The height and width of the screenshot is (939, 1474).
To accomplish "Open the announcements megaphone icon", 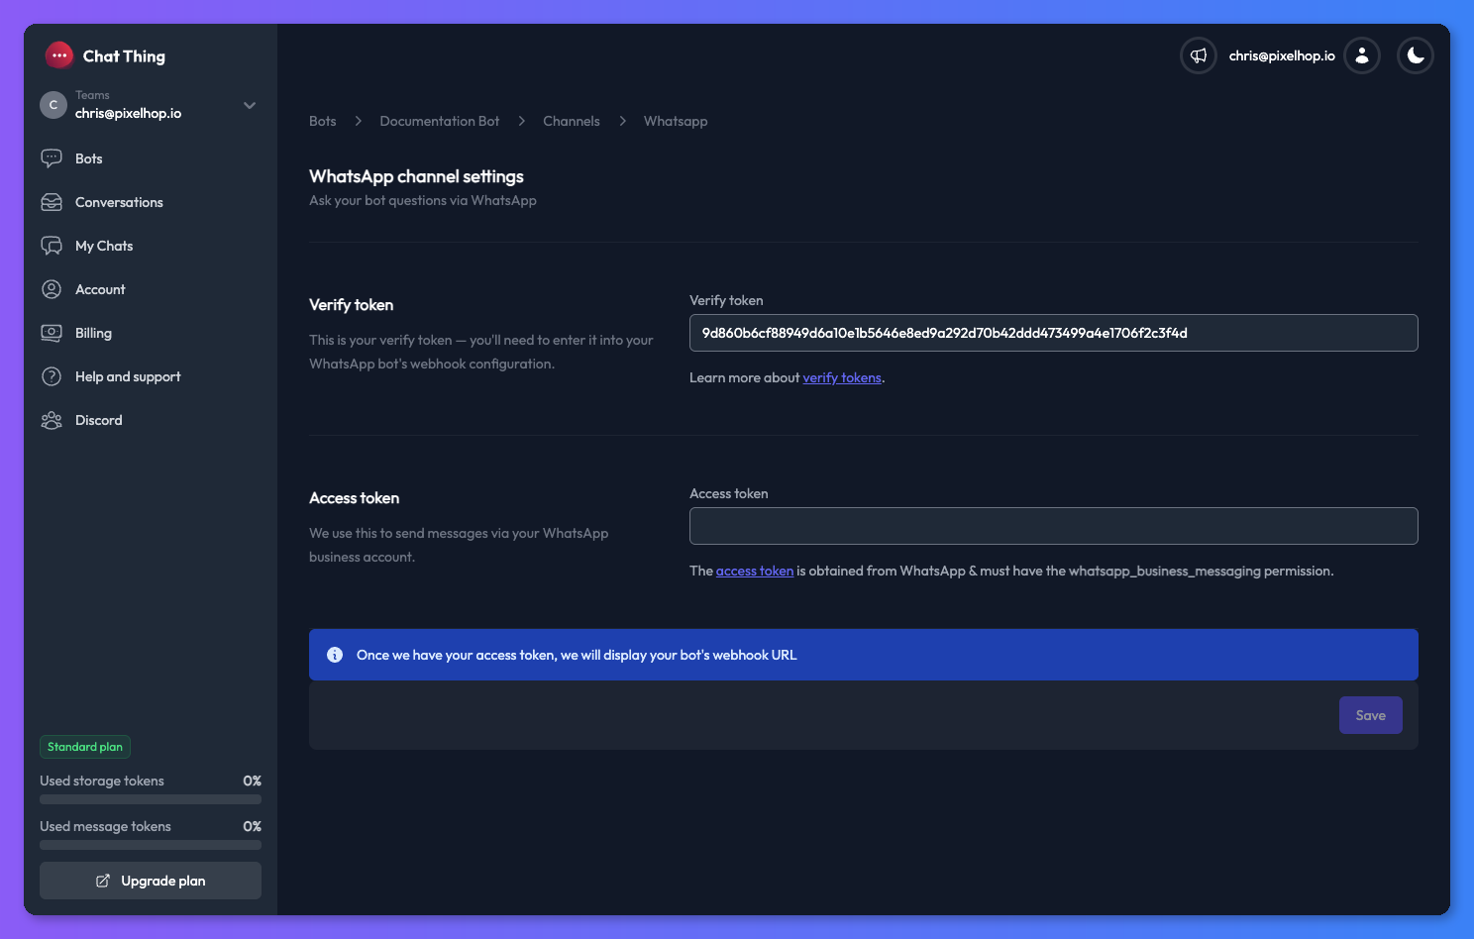I will point(1199,55).
